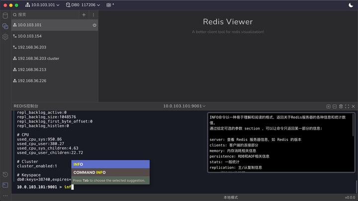Focus the connection search field
The height and width of the screenshot is (201, 358).
pyautogui.click(x=45, y=15)
